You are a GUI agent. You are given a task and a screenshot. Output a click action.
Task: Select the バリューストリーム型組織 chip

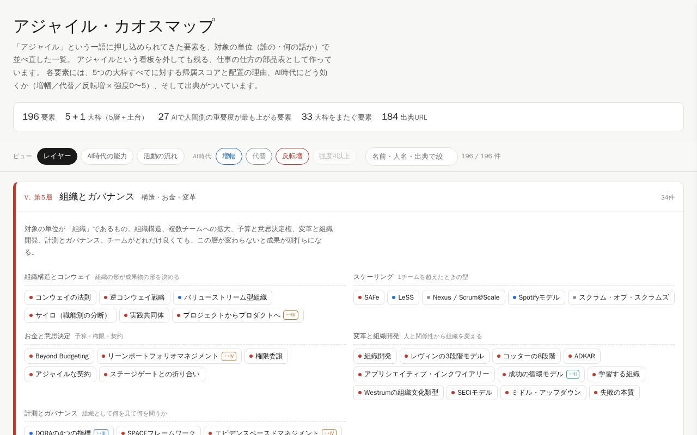pos(223,297)
